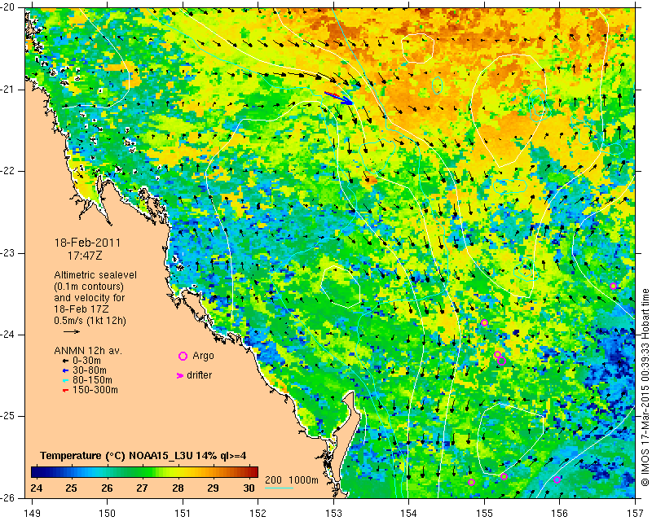
Task: Click the '17:47Z' time label
Action: pyautogui.click(x=85, y=256)
